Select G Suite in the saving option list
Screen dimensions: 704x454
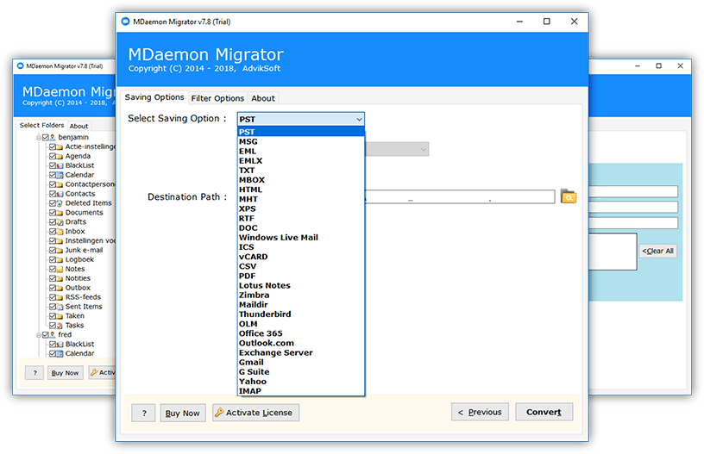[301, 372]
